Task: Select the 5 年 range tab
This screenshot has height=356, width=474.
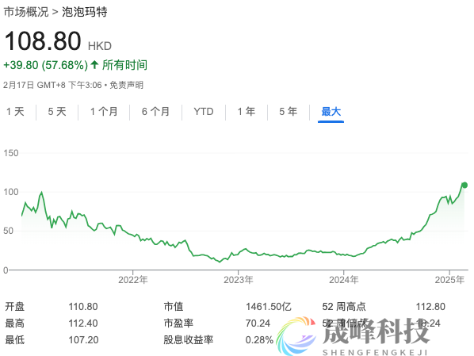Action: [x=289, y=112]
